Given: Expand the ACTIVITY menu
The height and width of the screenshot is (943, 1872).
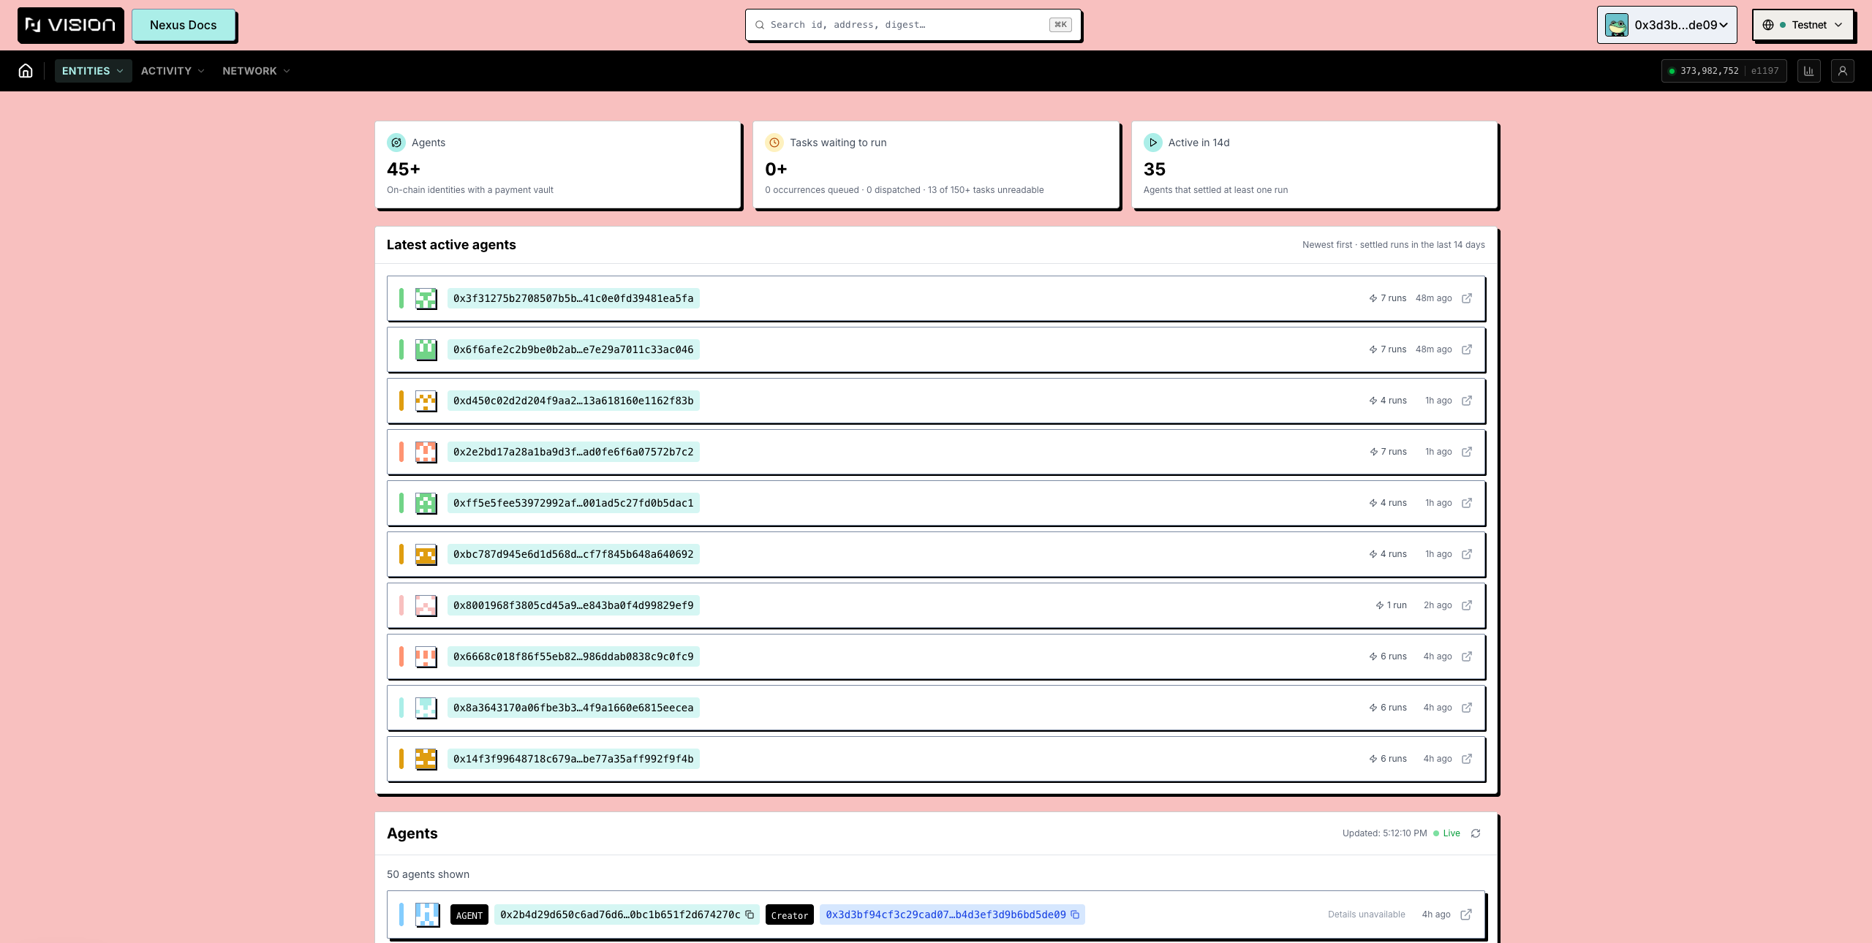Looking at the screenshot, I should pyautogui.click(x=173, y=71).
